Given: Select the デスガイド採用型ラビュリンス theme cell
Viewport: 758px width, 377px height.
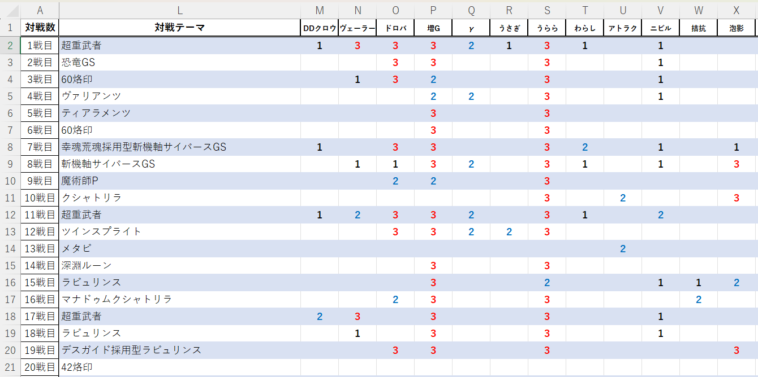Looking at the screenshot, I should (179, 350).
